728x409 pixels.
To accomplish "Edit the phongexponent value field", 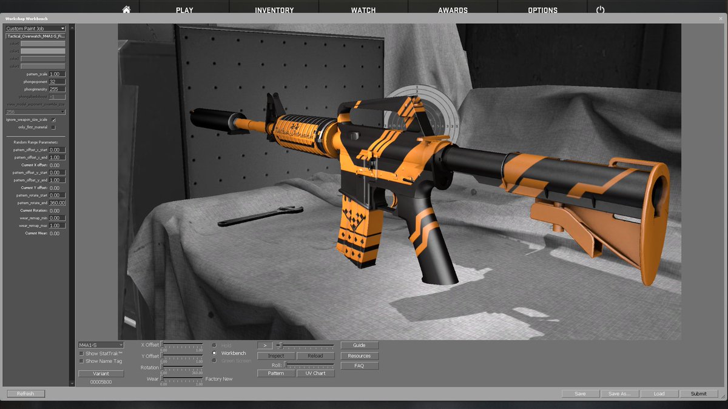I will (x=57, y=82).
